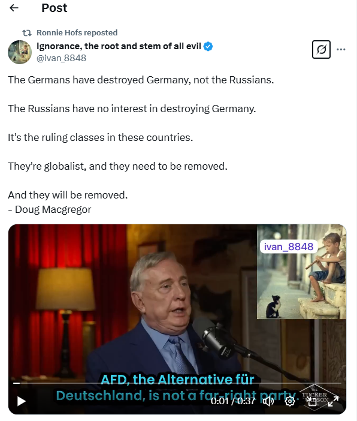Open the three-dot more options menu
Image resolution: width=357 pixels, height=421 pixels.
[341, 49]
